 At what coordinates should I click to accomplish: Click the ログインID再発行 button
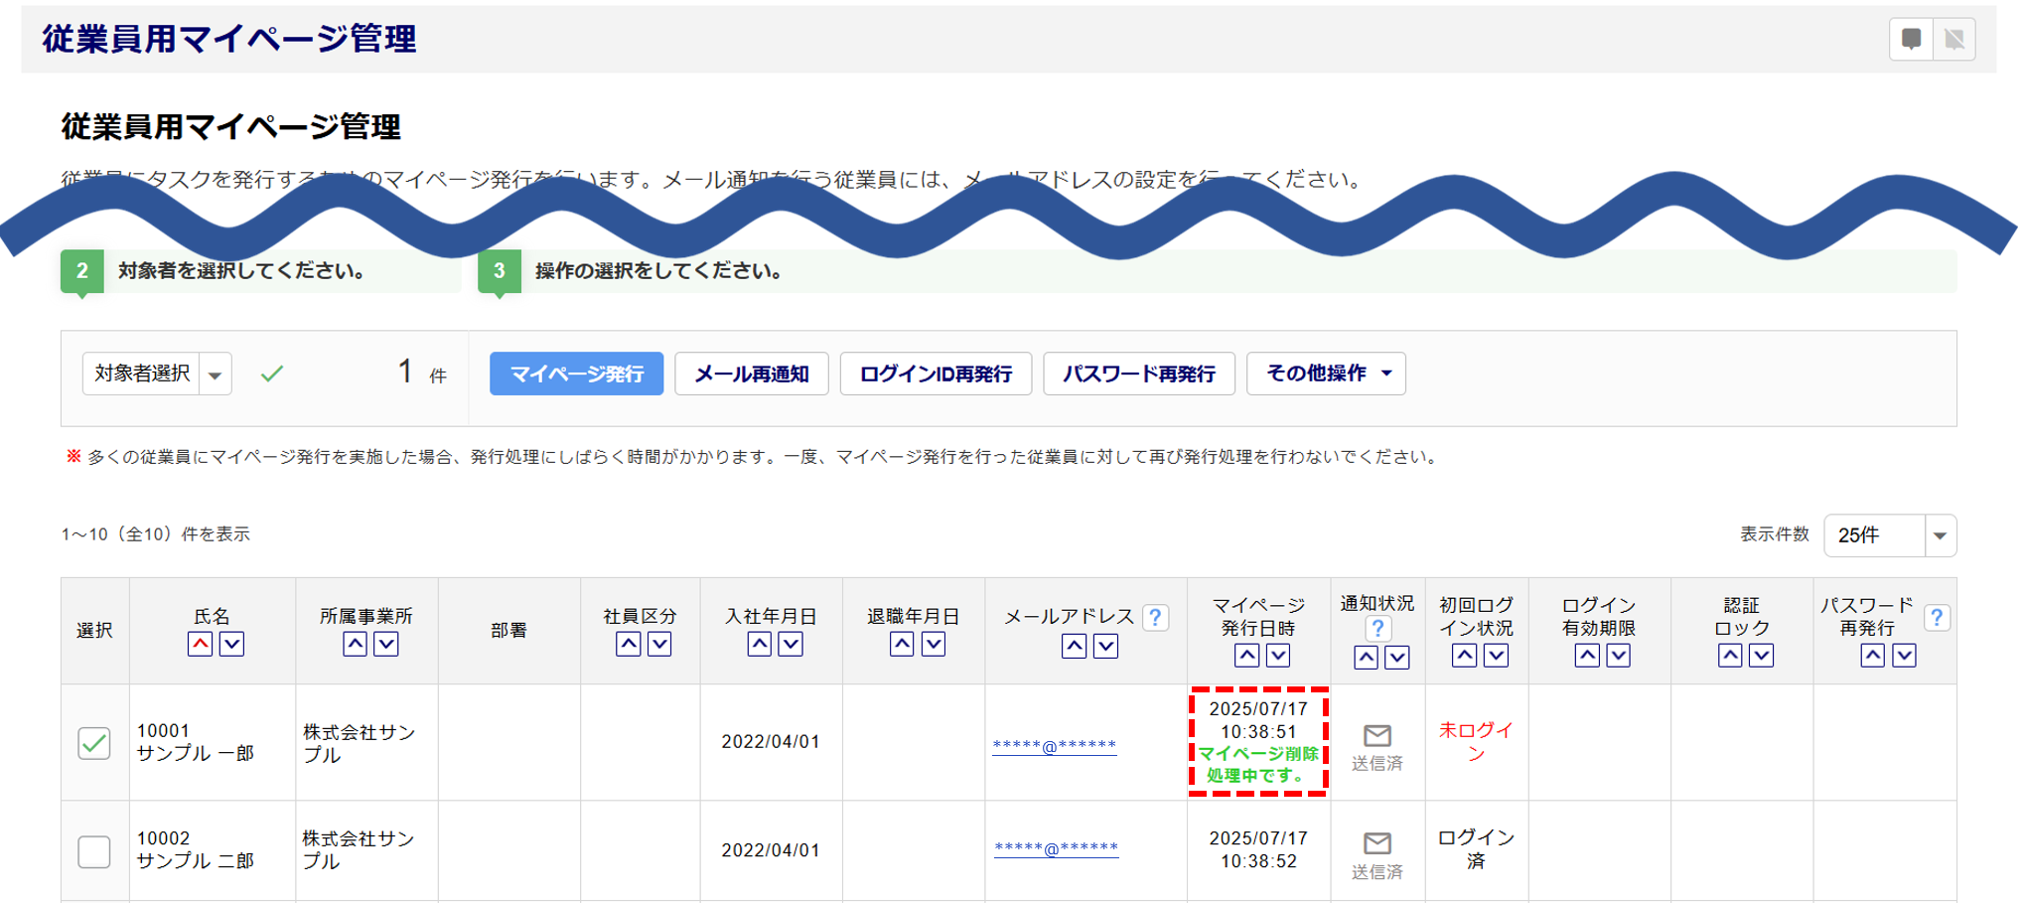click(936, 375)
